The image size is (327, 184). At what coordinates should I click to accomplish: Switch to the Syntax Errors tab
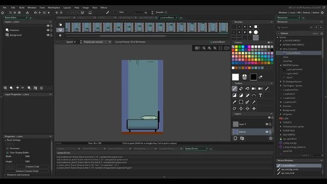[192, 149]
